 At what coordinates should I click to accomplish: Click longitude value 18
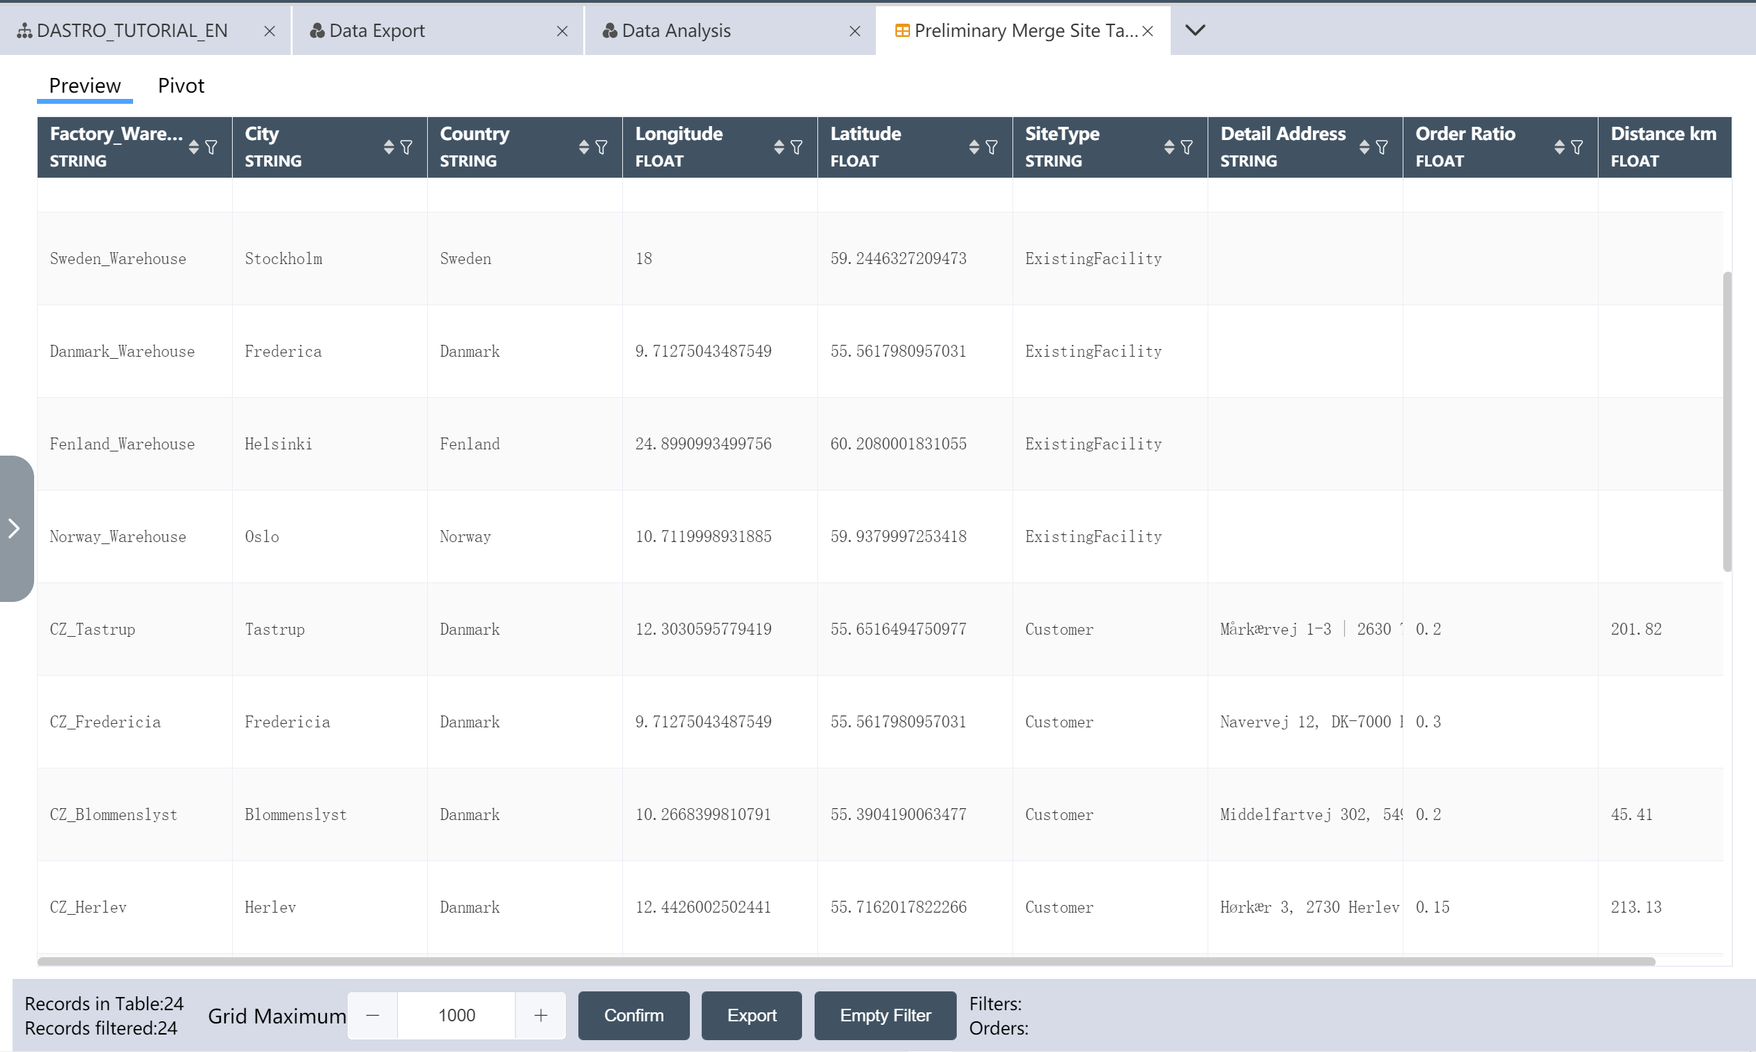tap(720, 258)
